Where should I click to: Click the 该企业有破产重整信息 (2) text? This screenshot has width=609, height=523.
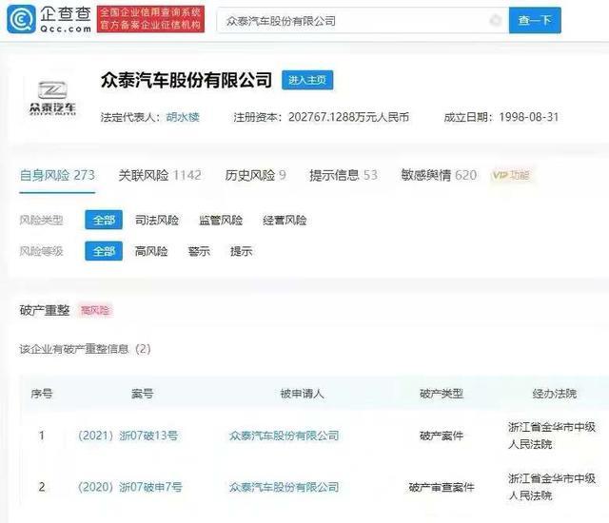pos(85,349)
